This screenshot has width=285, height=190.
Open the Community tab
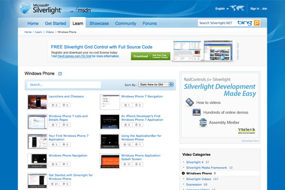tap(125, 23)
